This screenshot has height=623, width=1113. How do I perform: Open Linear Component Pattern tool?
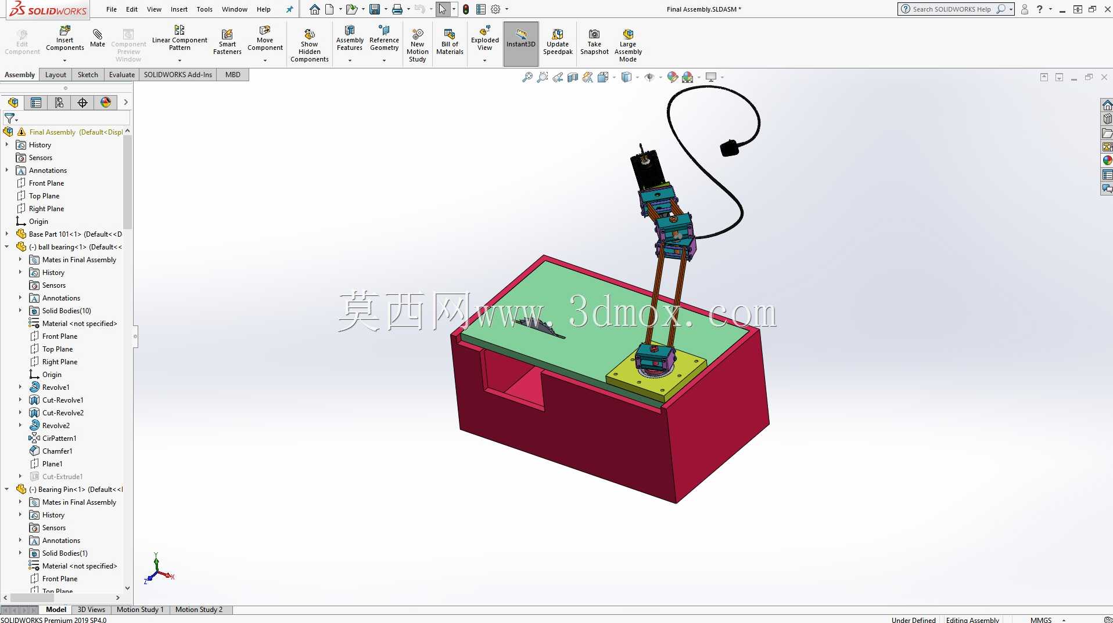tap(179, 38)
